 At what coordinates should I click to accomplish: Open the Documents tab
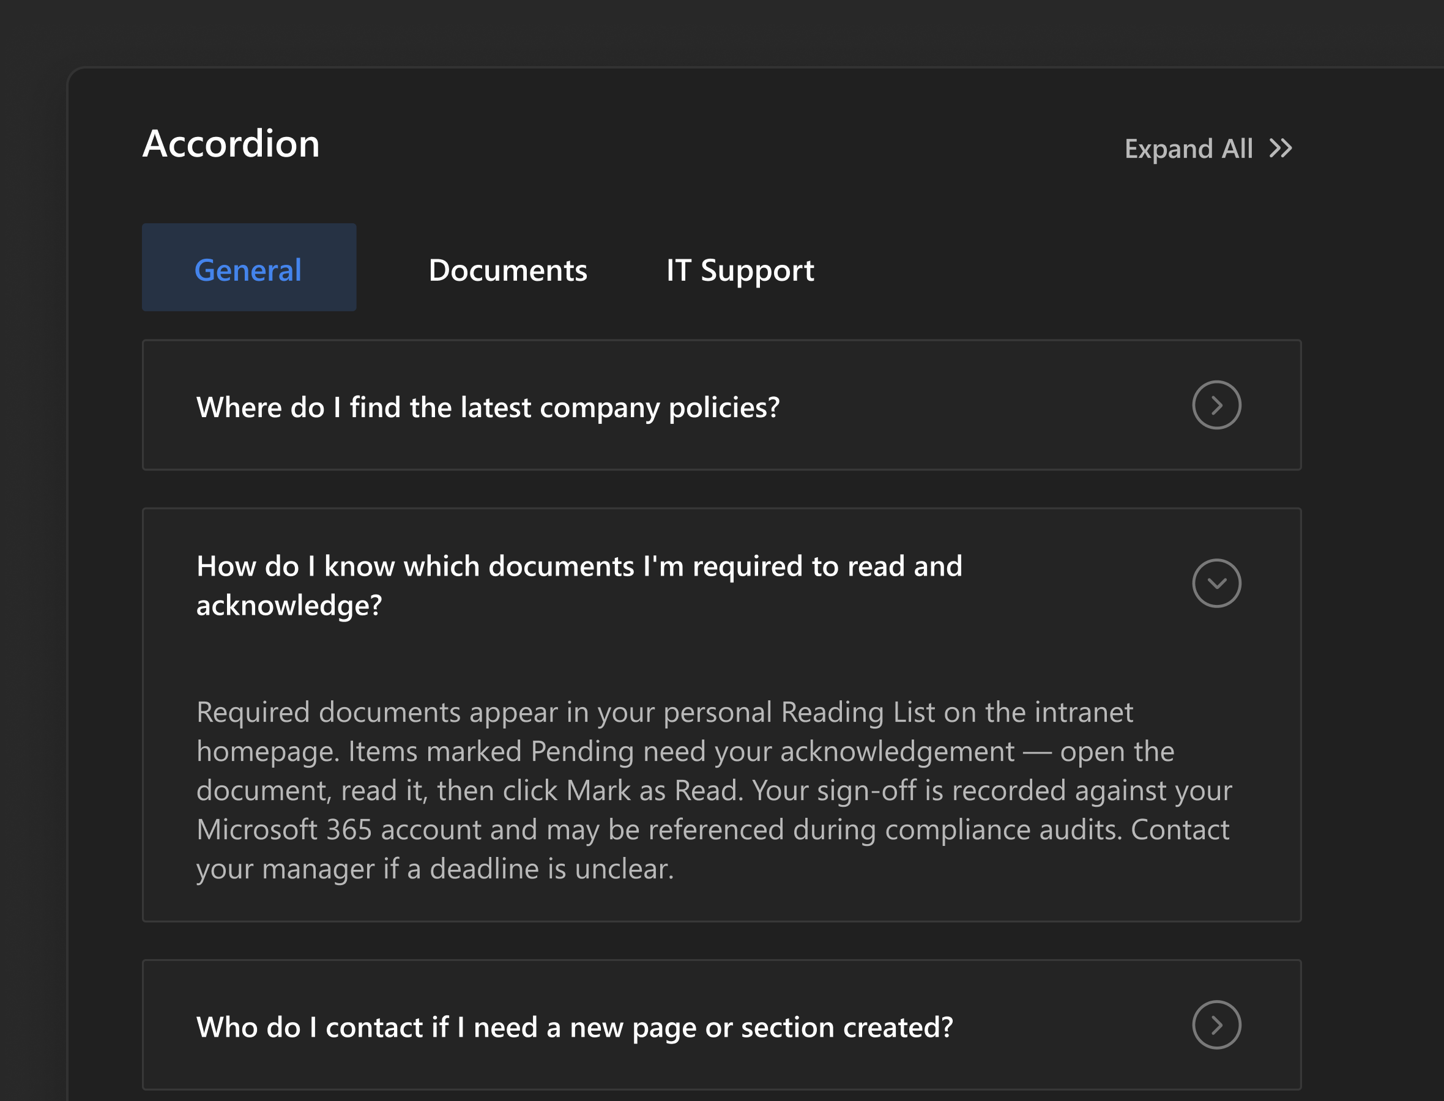(x=508, y=270)
